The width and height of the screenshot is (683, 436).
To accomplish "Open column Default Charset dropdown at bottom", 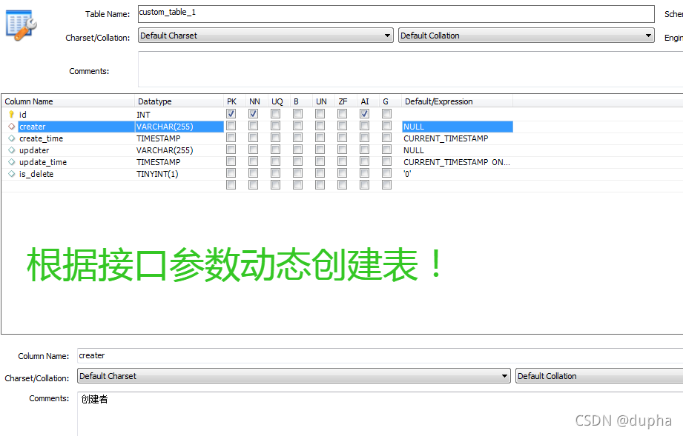I will pyautogui.click(x=294, y=376).
